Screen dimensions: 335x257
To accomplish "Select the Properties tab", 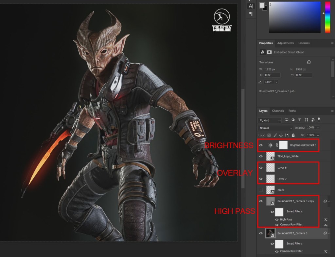I will click(266, 43).
